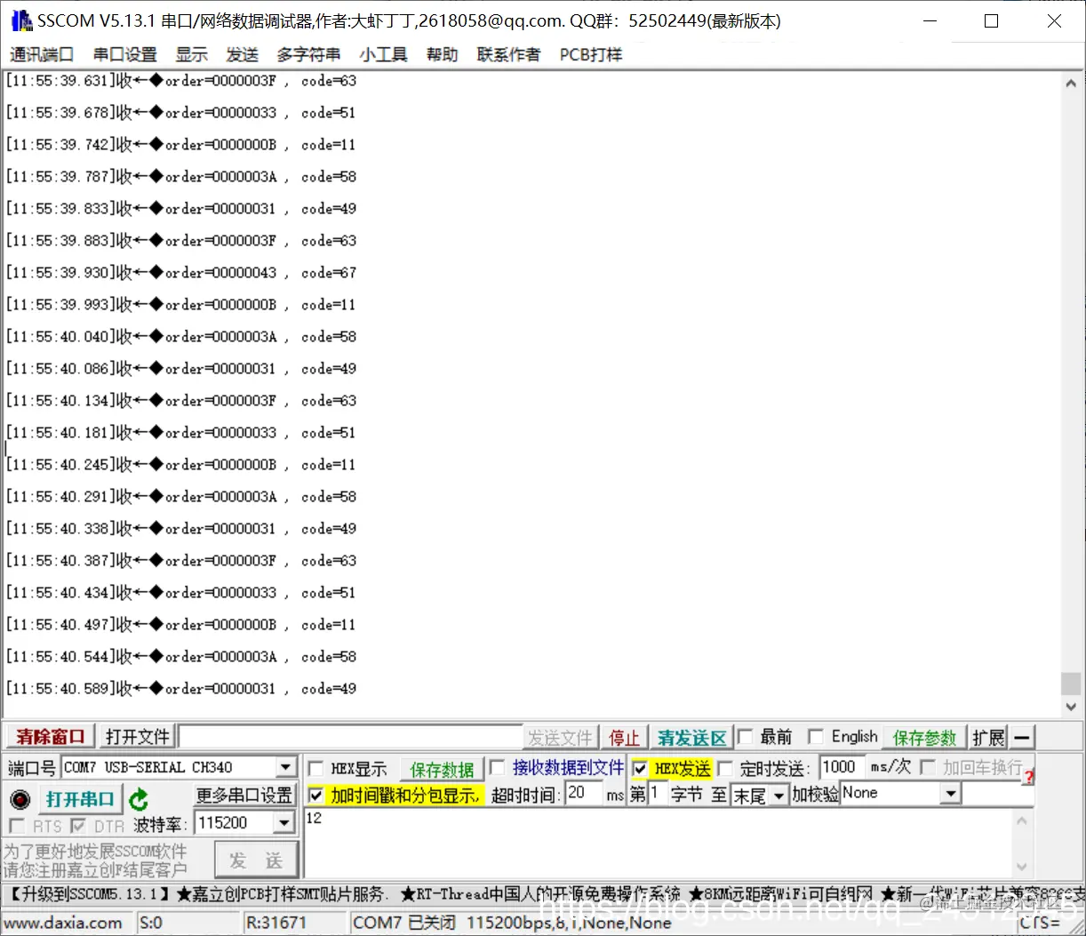Click the file path input field
Screen dimensions: 1086x936
point(351,737)
